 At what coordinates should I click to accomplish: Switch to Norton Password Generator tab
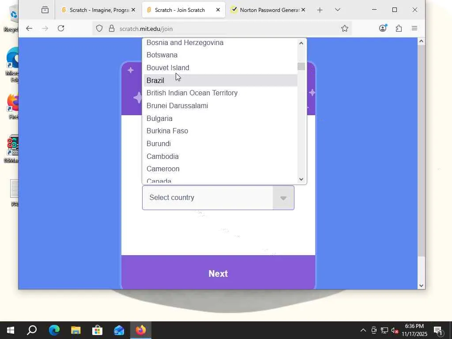point(267,10)
